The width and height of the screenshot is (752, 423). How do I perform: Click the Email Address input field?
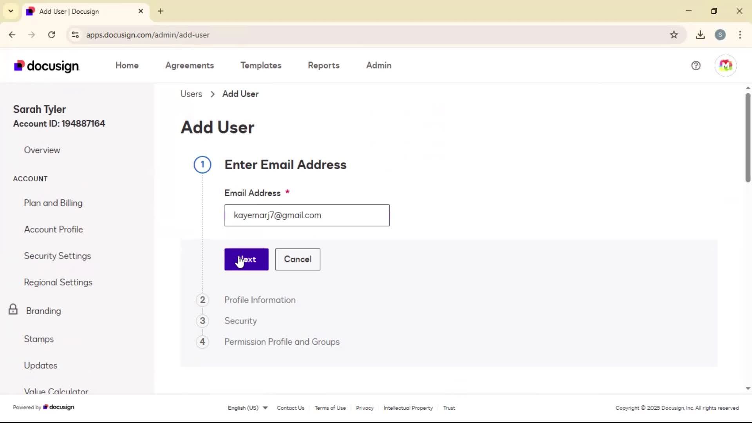[x=307, y=215]
